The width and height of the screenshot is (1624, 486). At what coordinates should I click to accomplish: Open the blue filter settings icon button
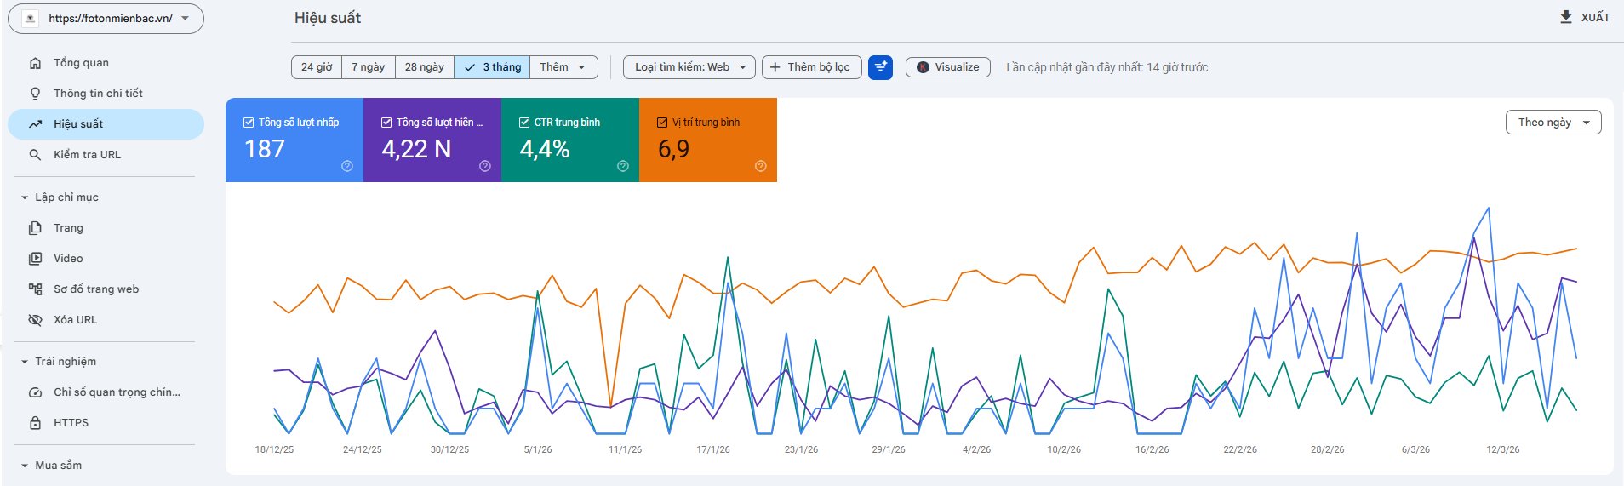(880, 67)
